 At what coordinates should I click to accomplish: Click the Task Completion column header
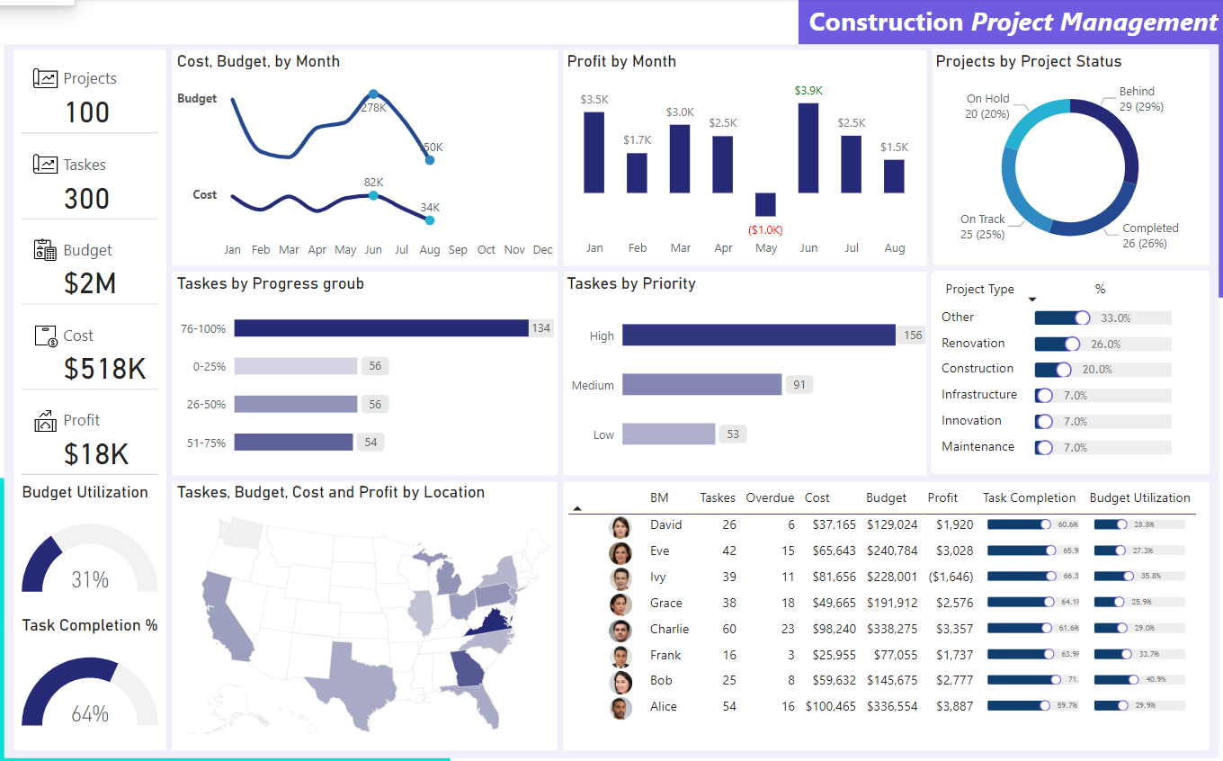click(1029, 497)
